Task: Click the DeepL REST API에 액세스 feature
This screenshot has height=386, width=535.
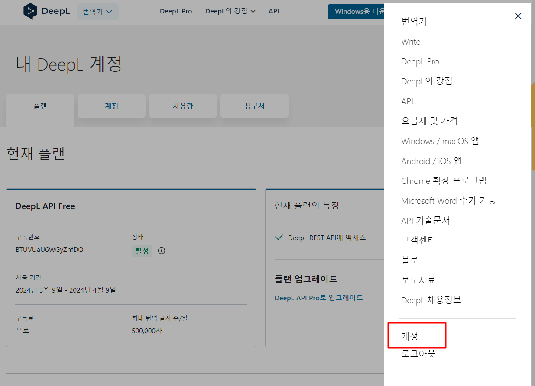Action: (x=327, y=238)
